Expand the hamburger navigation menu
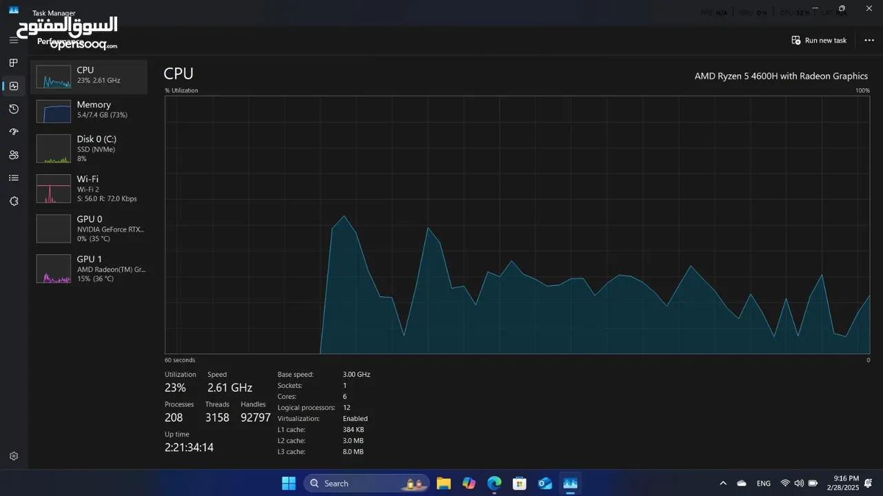This screenshot has height=496, width=883. (13, 40)
